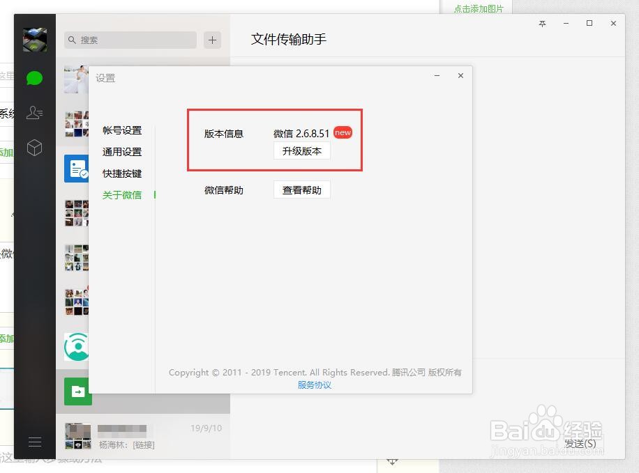The width and height of the screenshot is (639, 473).
Task: Open the 关于微信 section
Action: (x=123, y=195)
